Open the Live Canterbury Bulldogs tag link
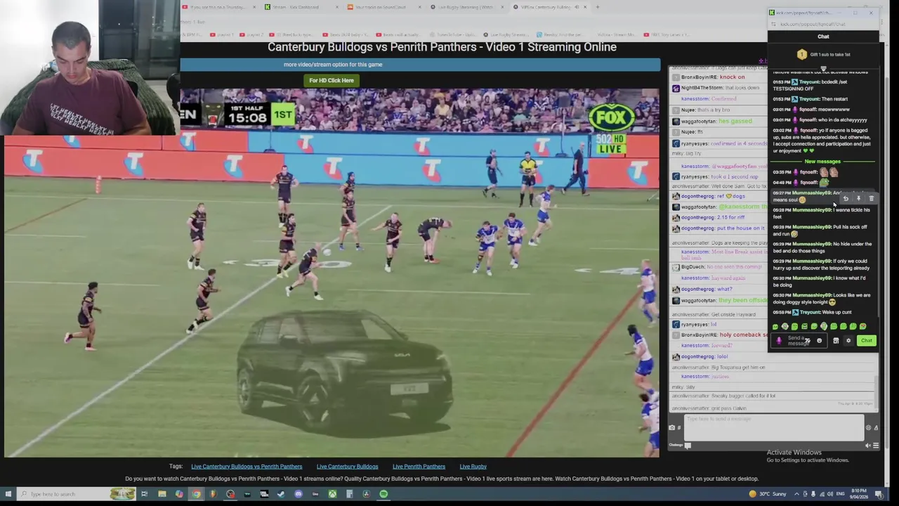The image size is (899, 506). pyautogui.click(x=347, y=467)
